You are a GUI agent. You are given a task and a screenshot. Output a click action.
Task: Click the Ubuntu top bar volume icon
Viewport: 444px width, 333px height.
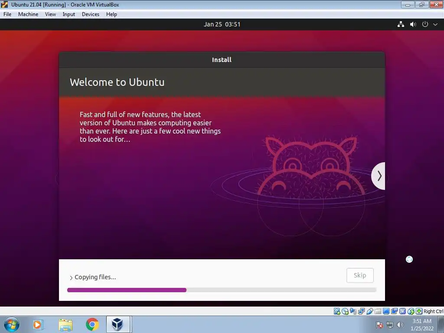click(x=413, y=24)
